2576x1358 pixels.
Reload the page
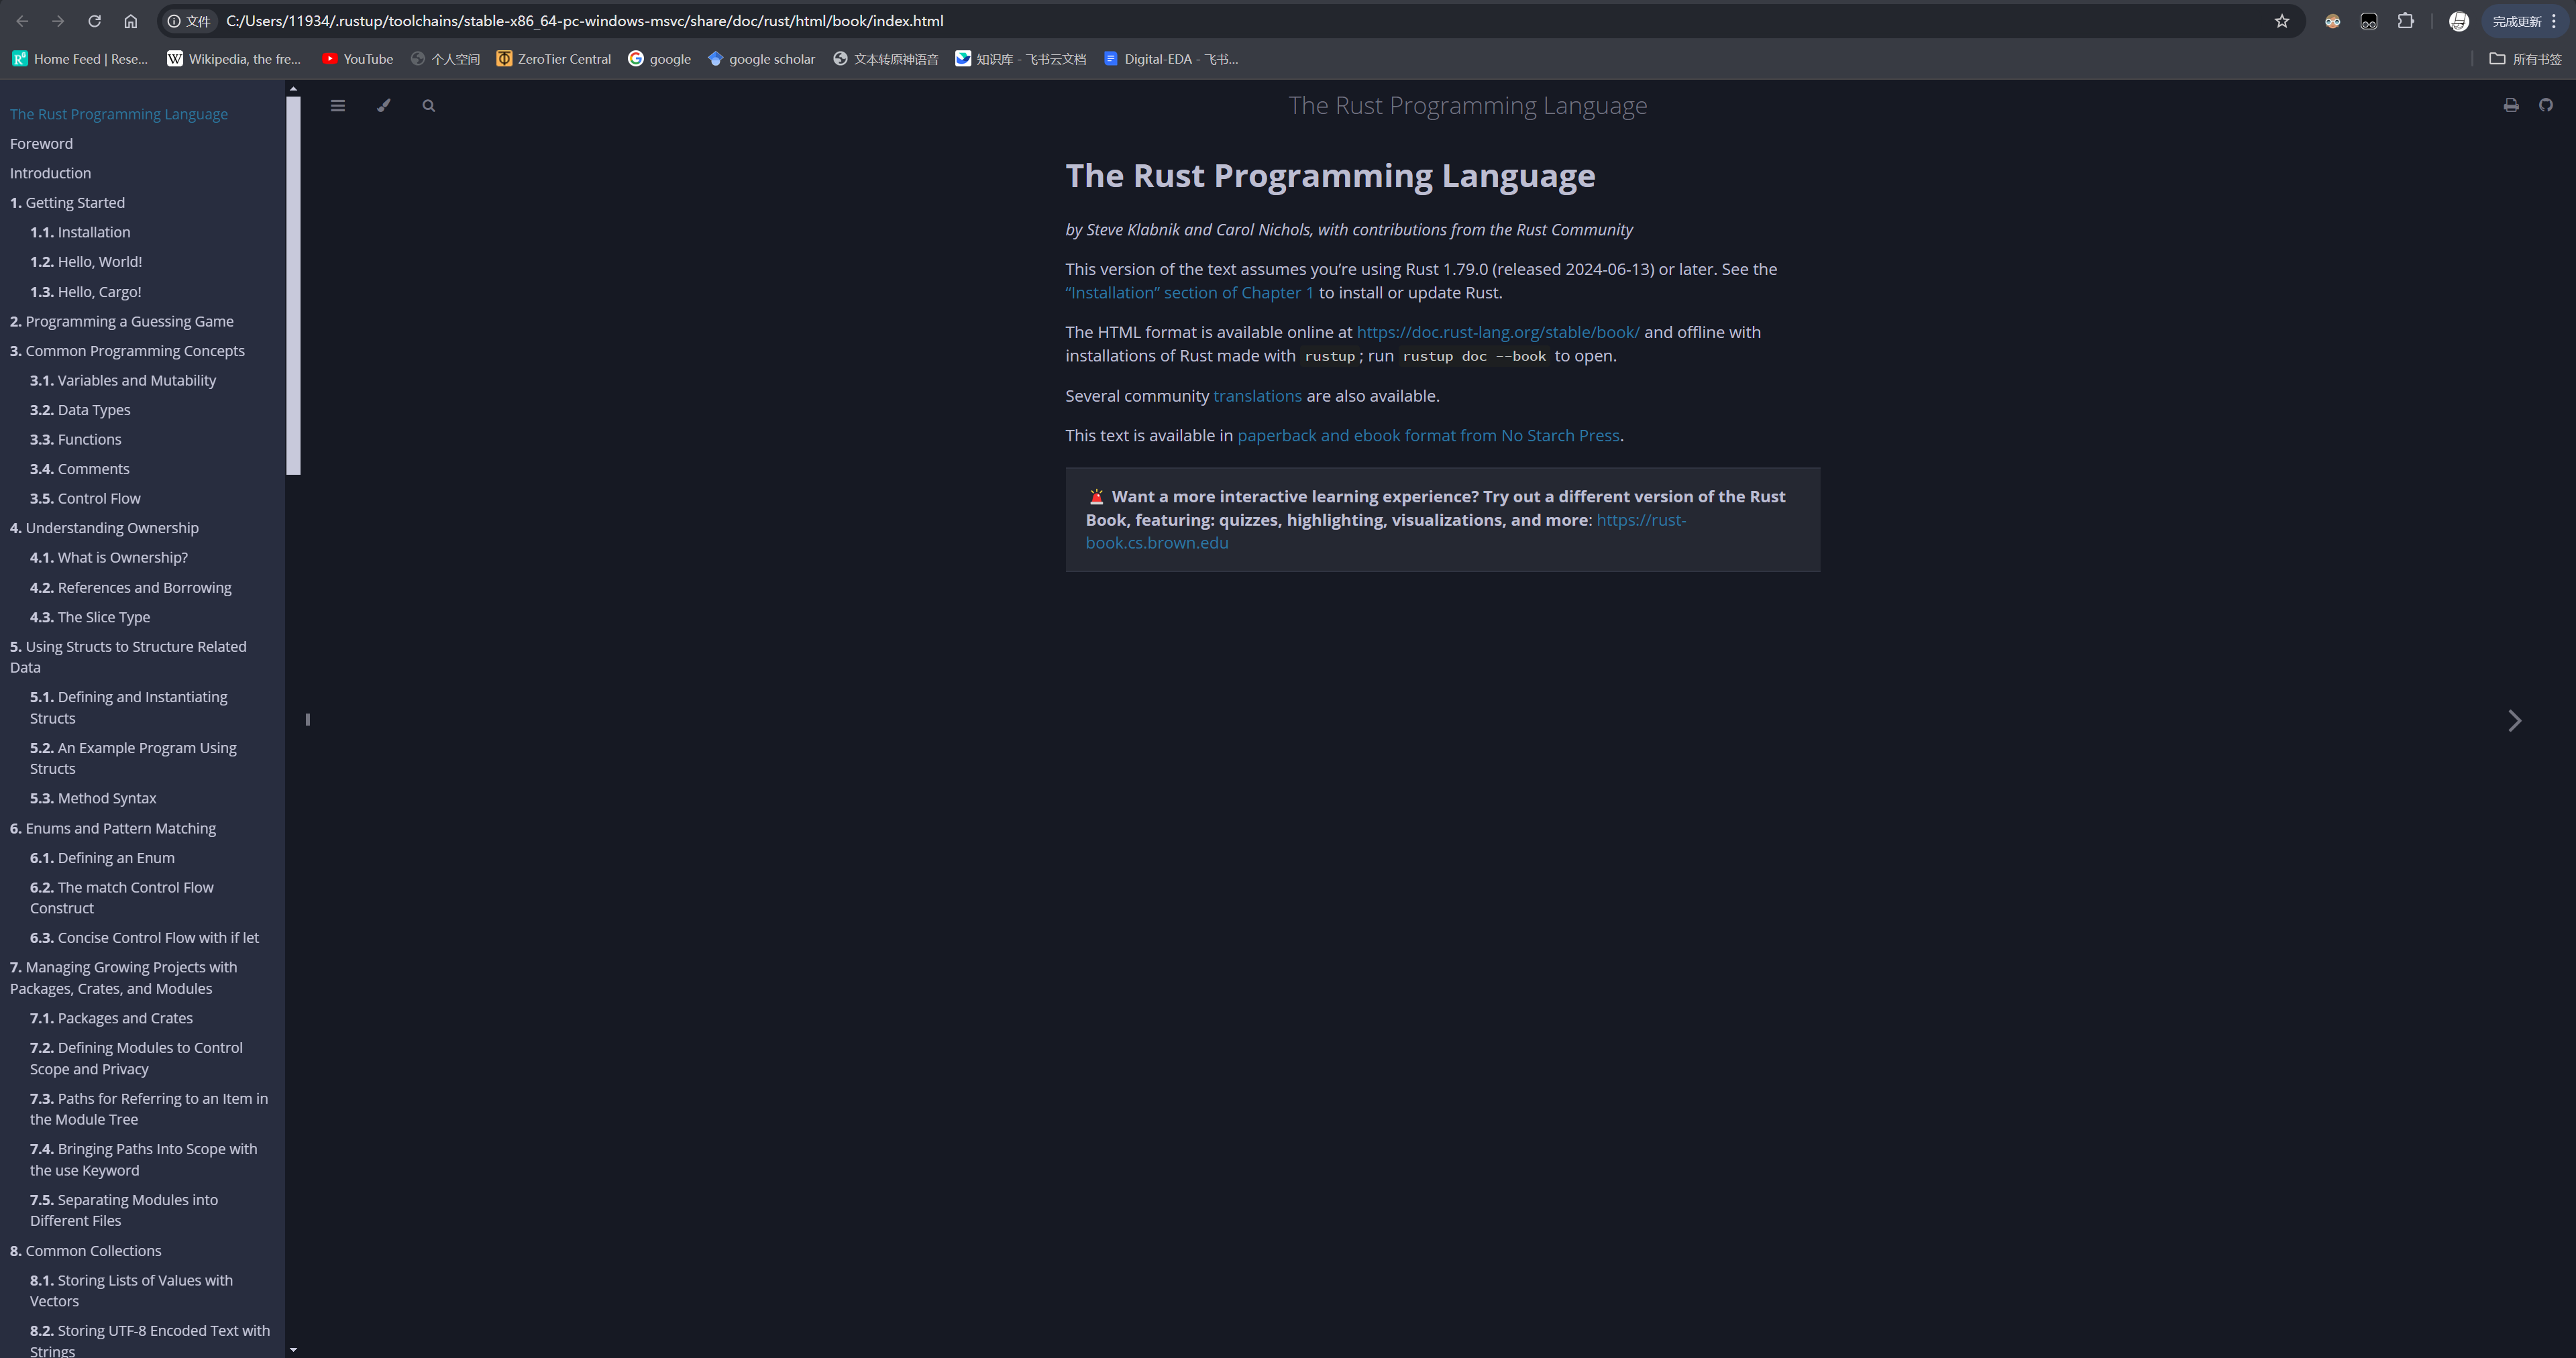click(x=94, y=21)
